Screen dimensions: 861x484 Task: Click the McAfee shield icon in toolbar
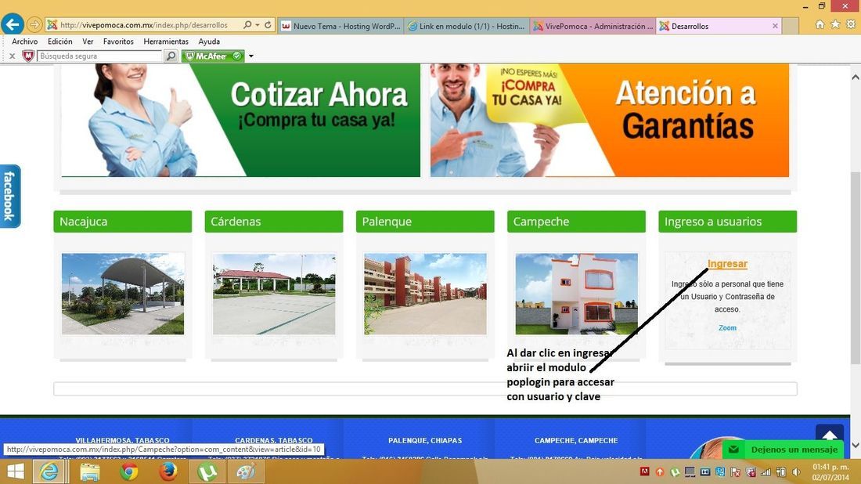28,56
